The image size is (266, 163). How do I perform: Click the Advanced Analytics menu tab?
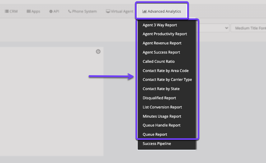pos(162,11)
